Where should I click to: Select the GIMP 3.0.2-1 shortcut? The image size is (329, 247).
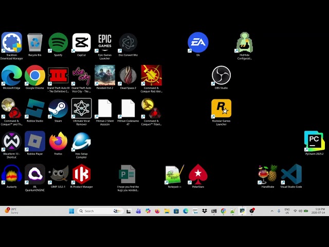pos(58,176)
